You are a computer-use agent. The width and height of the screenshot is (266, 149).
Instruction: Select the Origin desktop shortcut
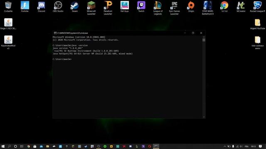(191, 7)
